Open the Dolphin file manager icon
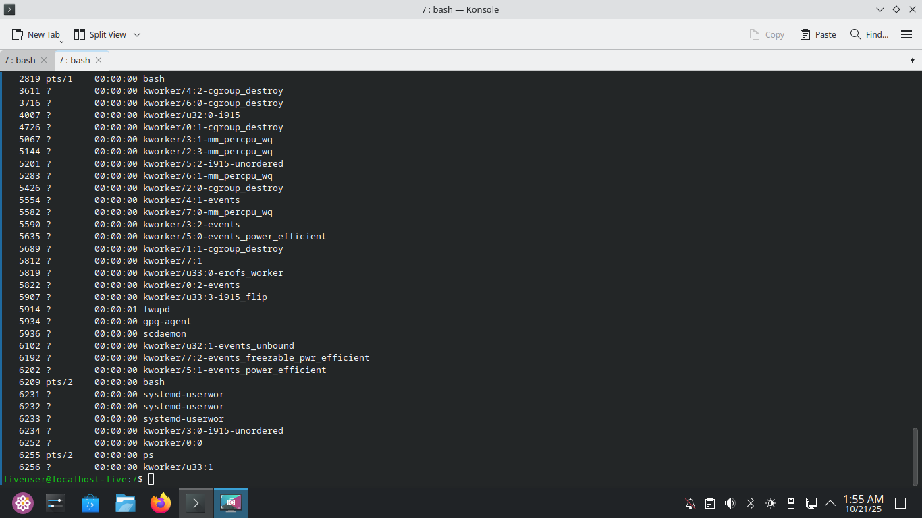Viewport: 922px width, 518px height. point(126,503)
